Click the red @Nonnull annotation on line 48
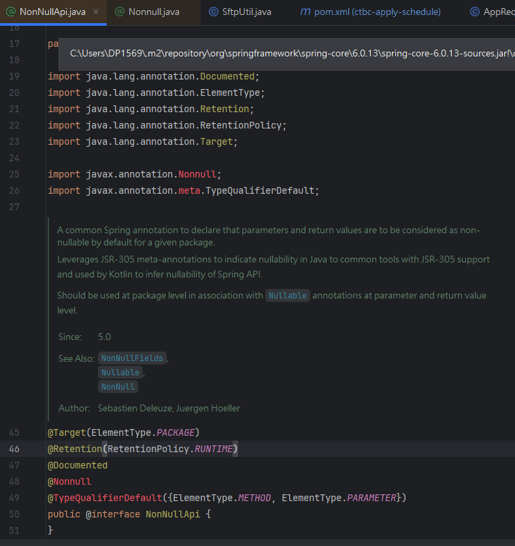Viewport: 515px width, 546px height. (x=69, y=481)
